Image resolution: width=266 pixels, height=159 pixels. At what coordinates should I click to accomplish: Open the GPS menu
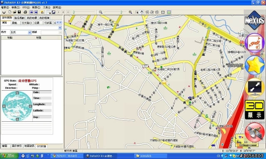point(26,7)
